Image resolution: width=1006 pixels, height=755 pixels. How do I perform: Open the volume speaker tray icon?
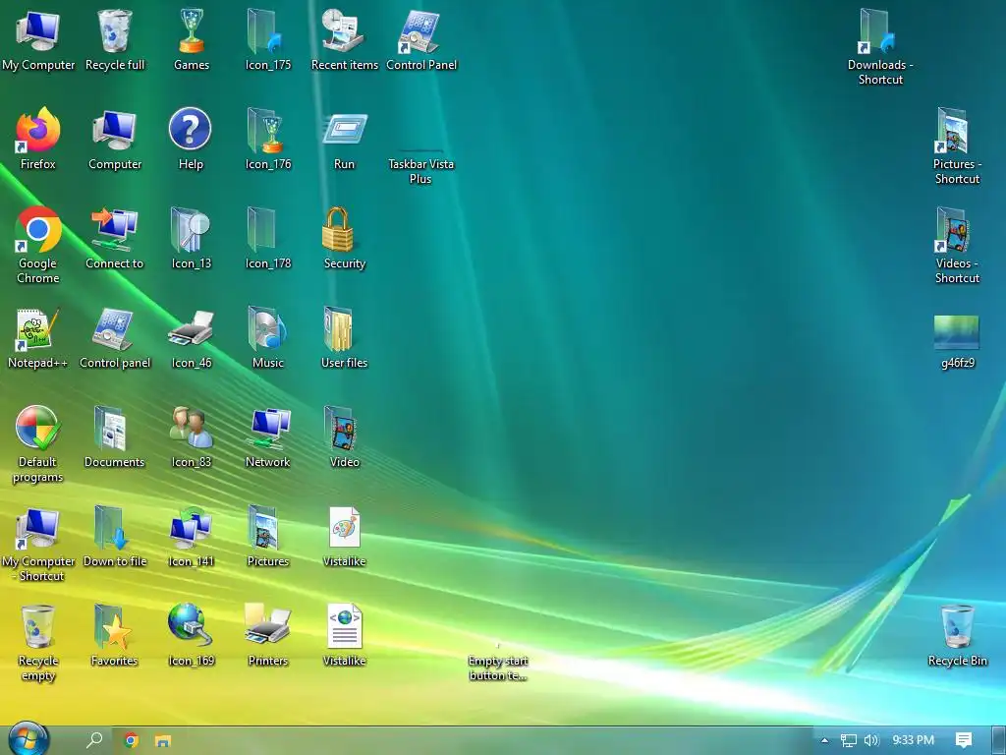[870, 741]
